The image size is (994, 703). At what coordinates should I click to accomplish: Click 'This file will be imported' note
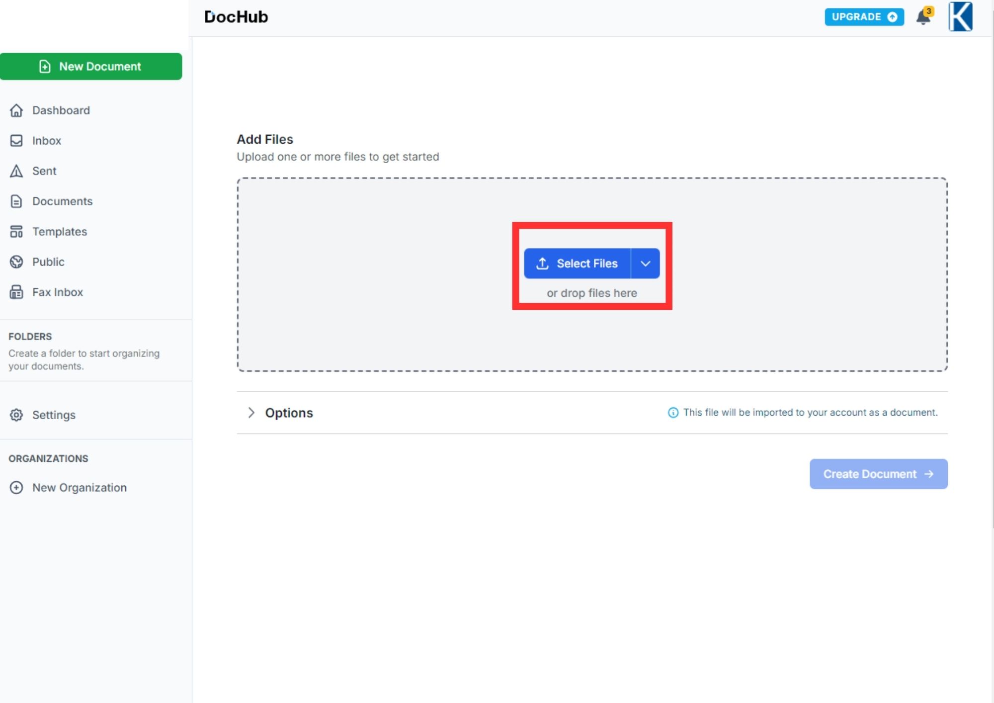pyautogui.click(x=811, y=413)
